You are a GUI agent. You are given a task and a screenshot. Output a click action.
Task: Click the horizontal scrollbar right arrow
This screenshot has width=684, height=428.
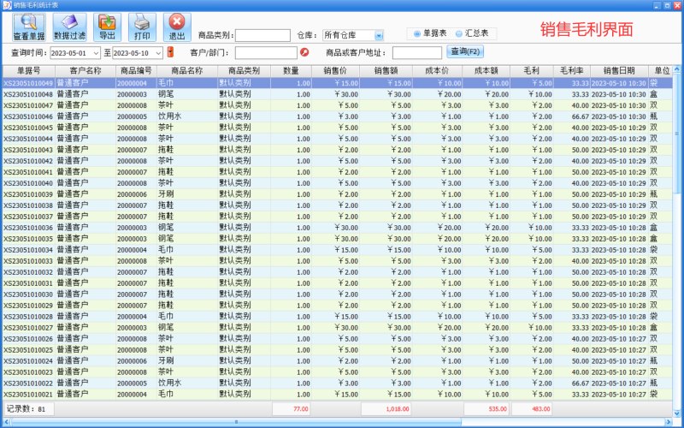[668, 422]
